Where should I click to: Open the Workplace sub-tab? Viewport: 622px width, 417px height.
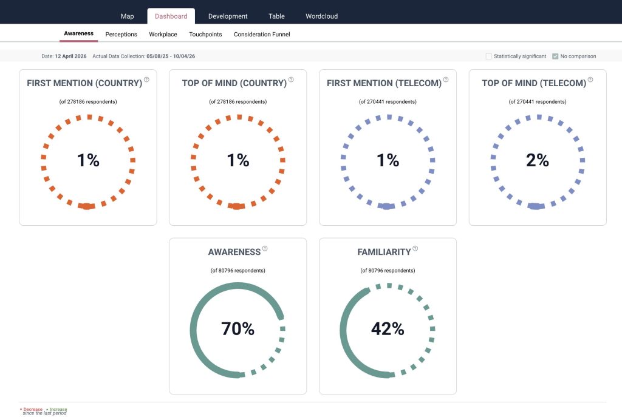[163, 35]
